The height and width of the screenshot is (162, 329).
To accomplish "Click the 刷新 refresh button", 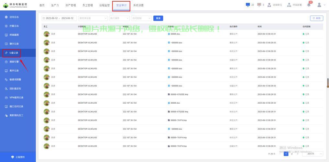I will (x=316, y=18).
